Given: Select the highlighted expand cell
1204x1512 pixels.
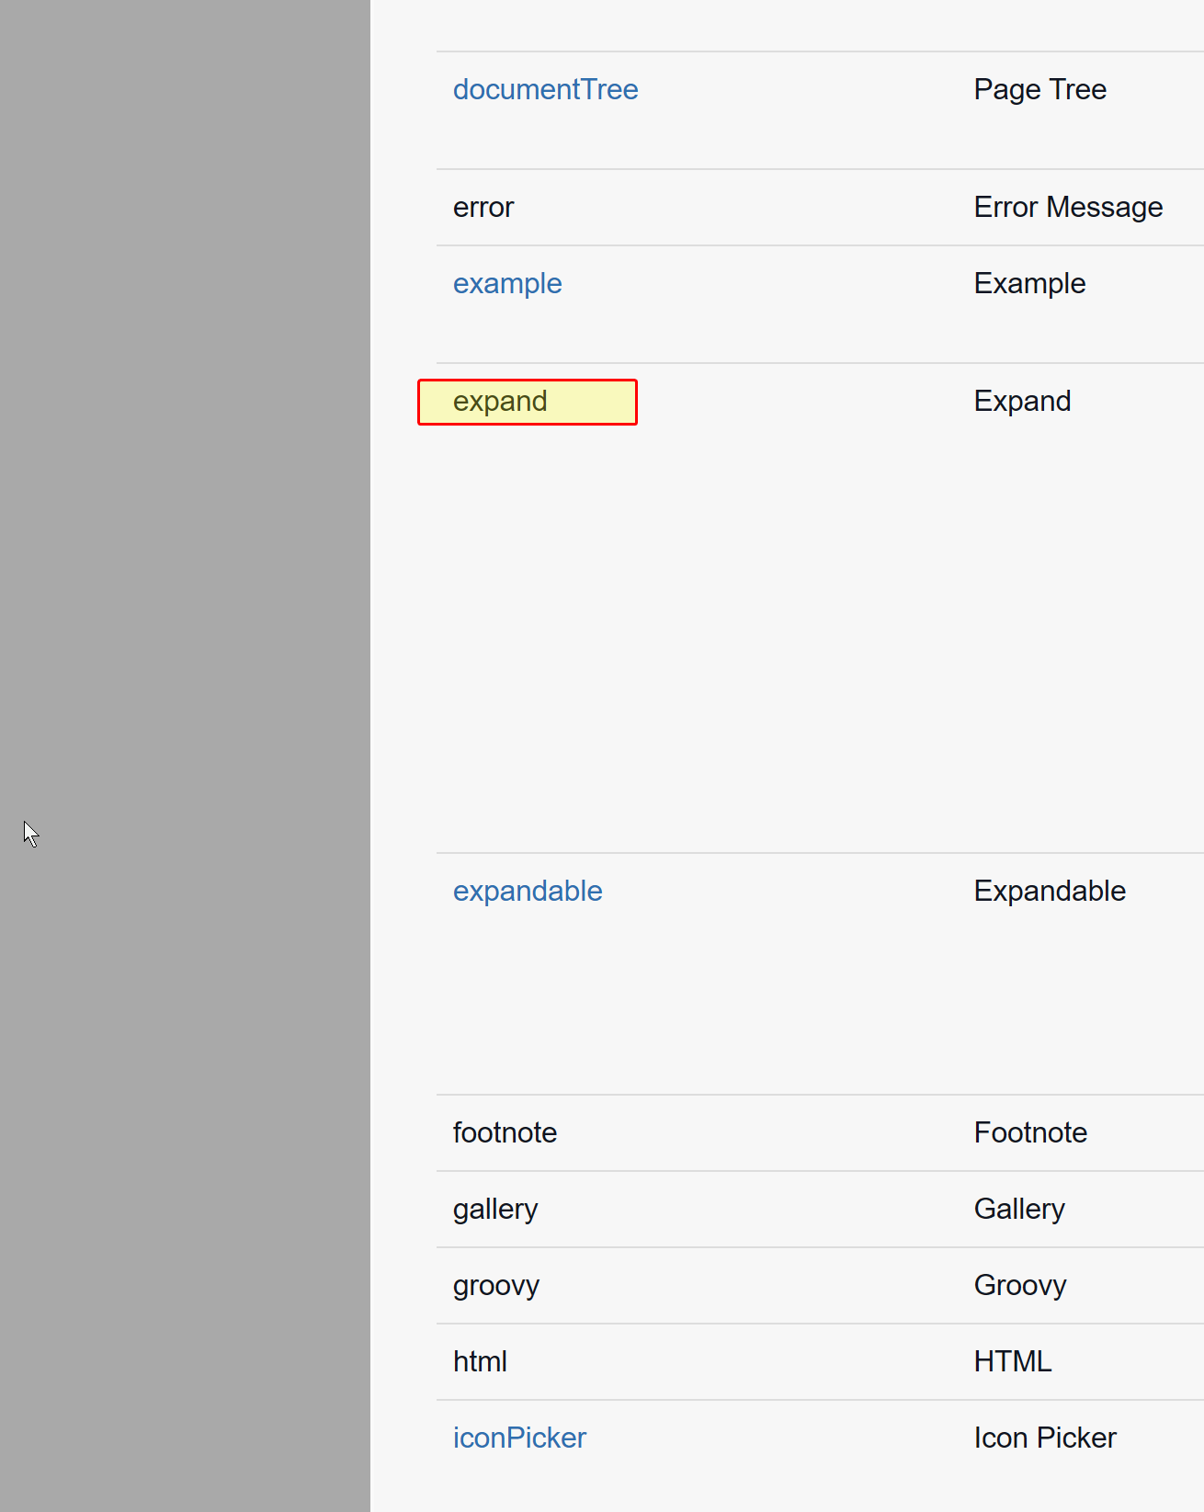Looking at the screenshot, I should [x=528, y=402].
